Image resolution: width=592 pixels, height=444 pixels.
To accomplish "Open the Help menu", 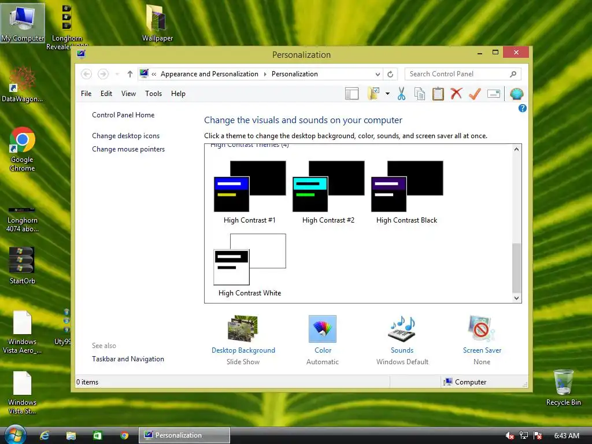I will pyautogui.click(x=178, y=94).
